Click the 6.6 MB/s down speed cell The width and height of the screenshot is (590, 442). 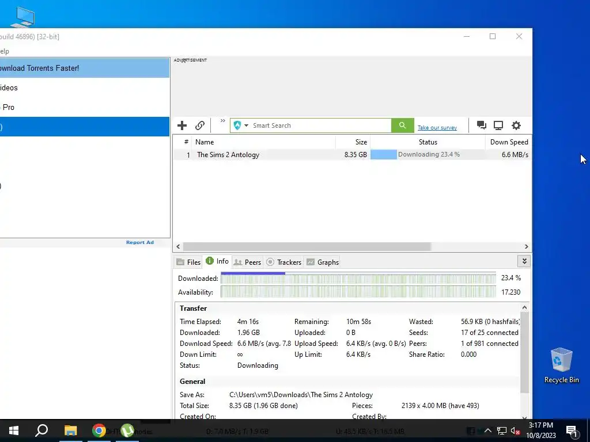coord(515,154)
